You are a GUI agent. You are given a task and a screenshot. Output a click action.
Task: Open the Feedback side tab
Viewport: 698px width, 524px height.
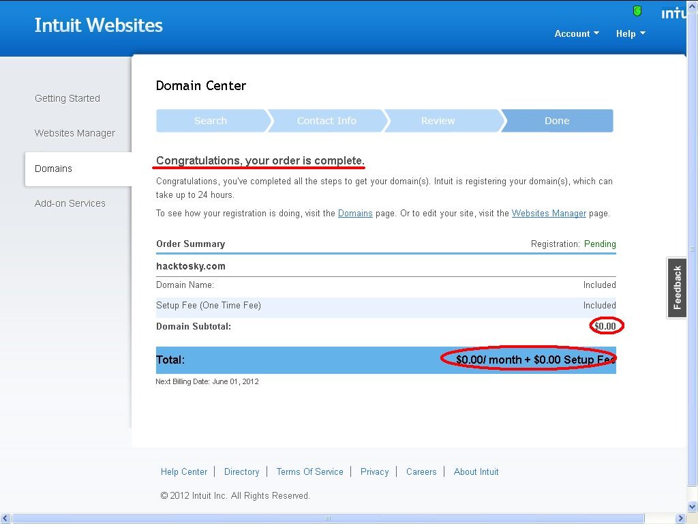(677, 288)
